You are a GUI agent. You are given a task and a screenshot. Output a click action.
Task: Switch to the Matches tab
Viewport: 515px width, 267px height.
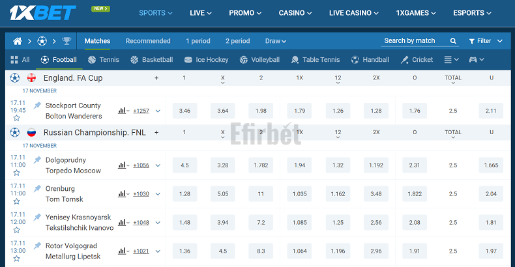tap(97, 41)
